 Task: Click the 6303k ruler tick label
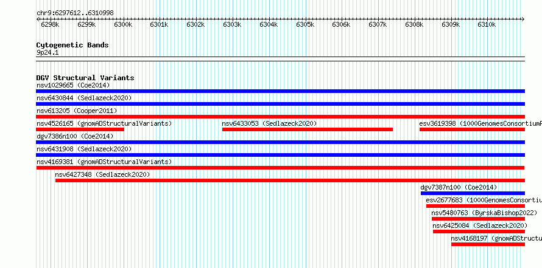tap(232, 24)
